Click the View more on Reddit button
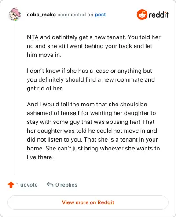The height and width of the screenshot is (217, 176). coord(88,202)
